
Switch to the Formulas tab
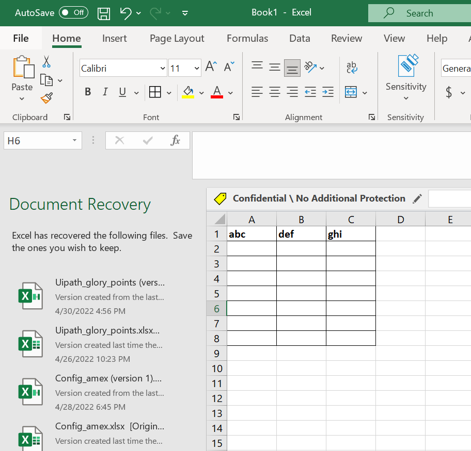247,39
